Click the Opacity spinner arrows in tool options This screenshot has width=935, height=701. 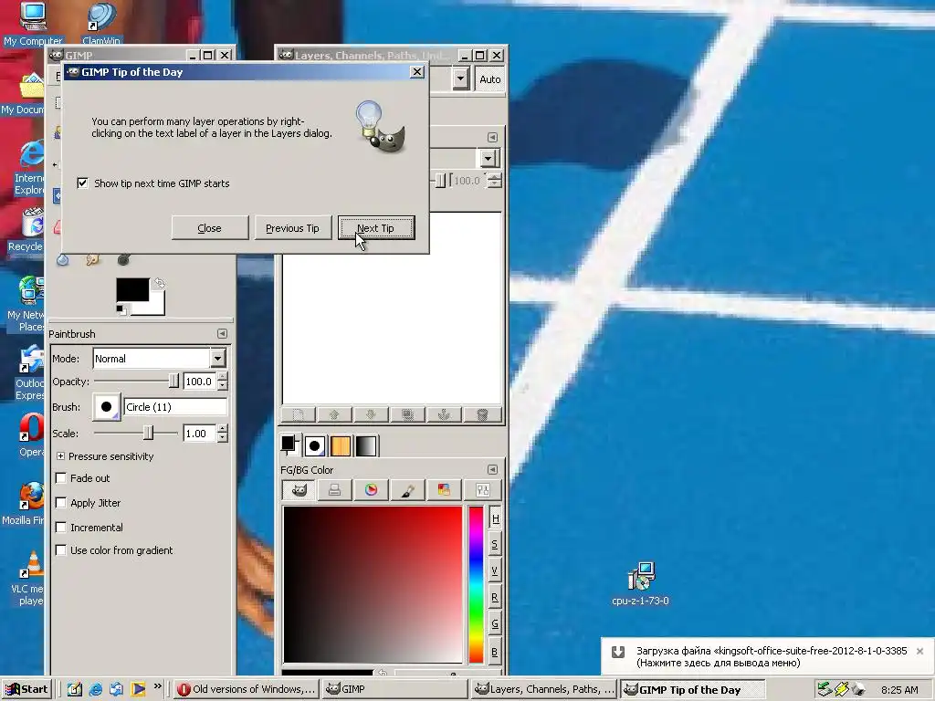pos(223,382)
